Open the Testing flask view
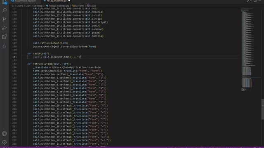The width and height of the screenshot is (264, 148). click(x=5, y=46)
